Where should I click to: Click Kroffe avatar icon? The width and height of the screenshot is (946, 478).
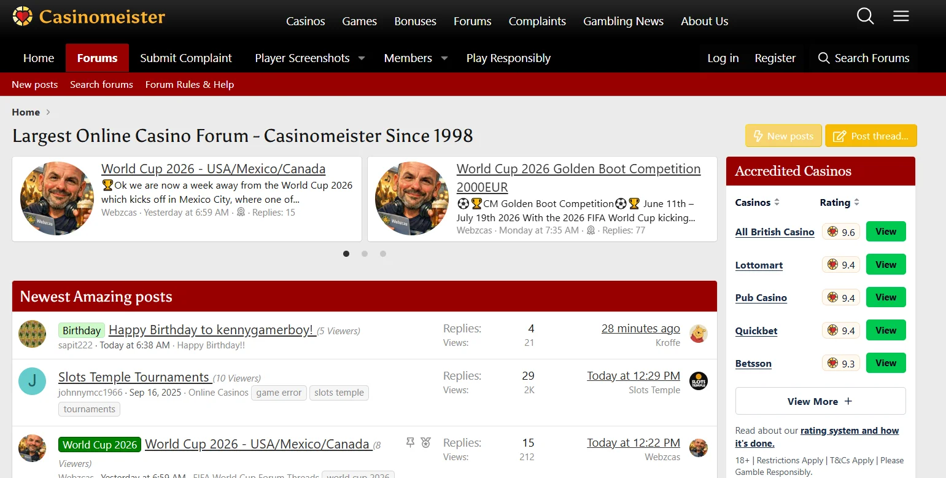click(x=699, y=334)
